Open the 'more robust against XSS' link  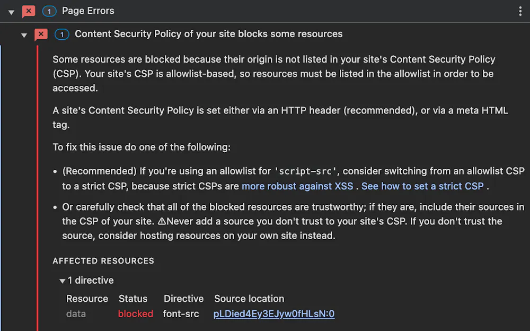pos(297,186)
